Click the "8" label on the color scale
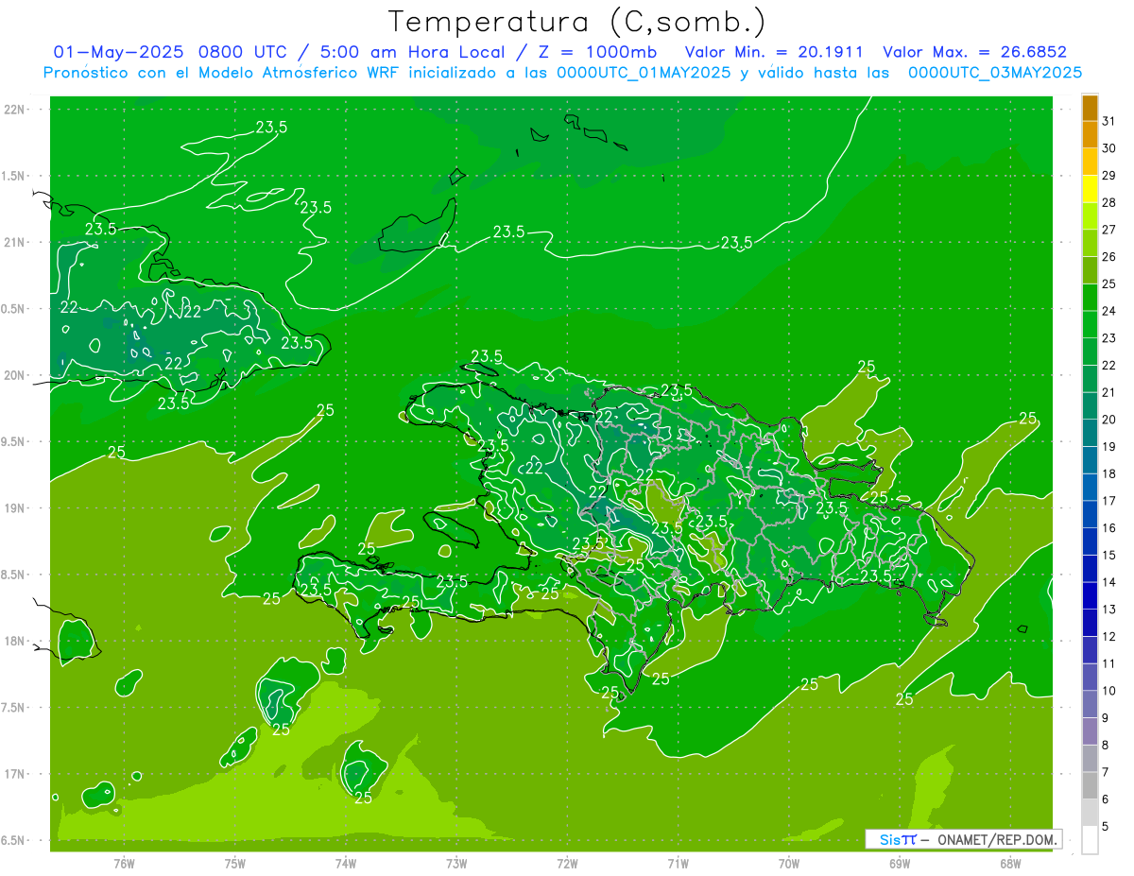The image size is (1134, 876). tap(1106, 746)
